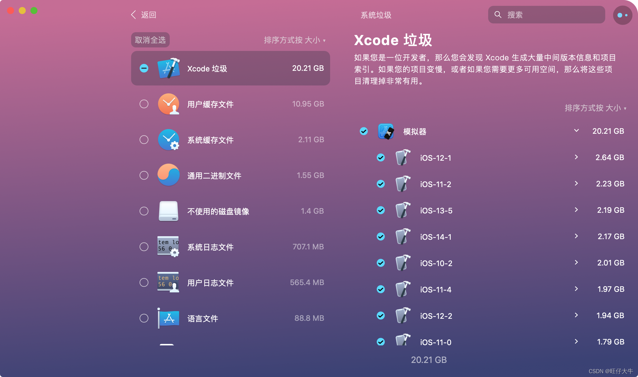Viewport: 638px width, 377px height.
Task: Open the assistant dots button at top right
Action: coord(622,15)
